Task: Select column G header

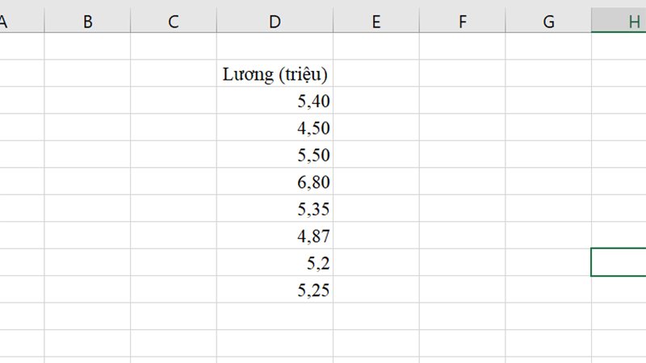Action: click(x=548, y=21)
